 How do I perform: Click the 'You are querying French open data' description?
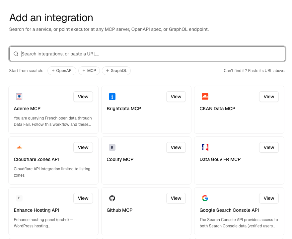pos(53,121)
